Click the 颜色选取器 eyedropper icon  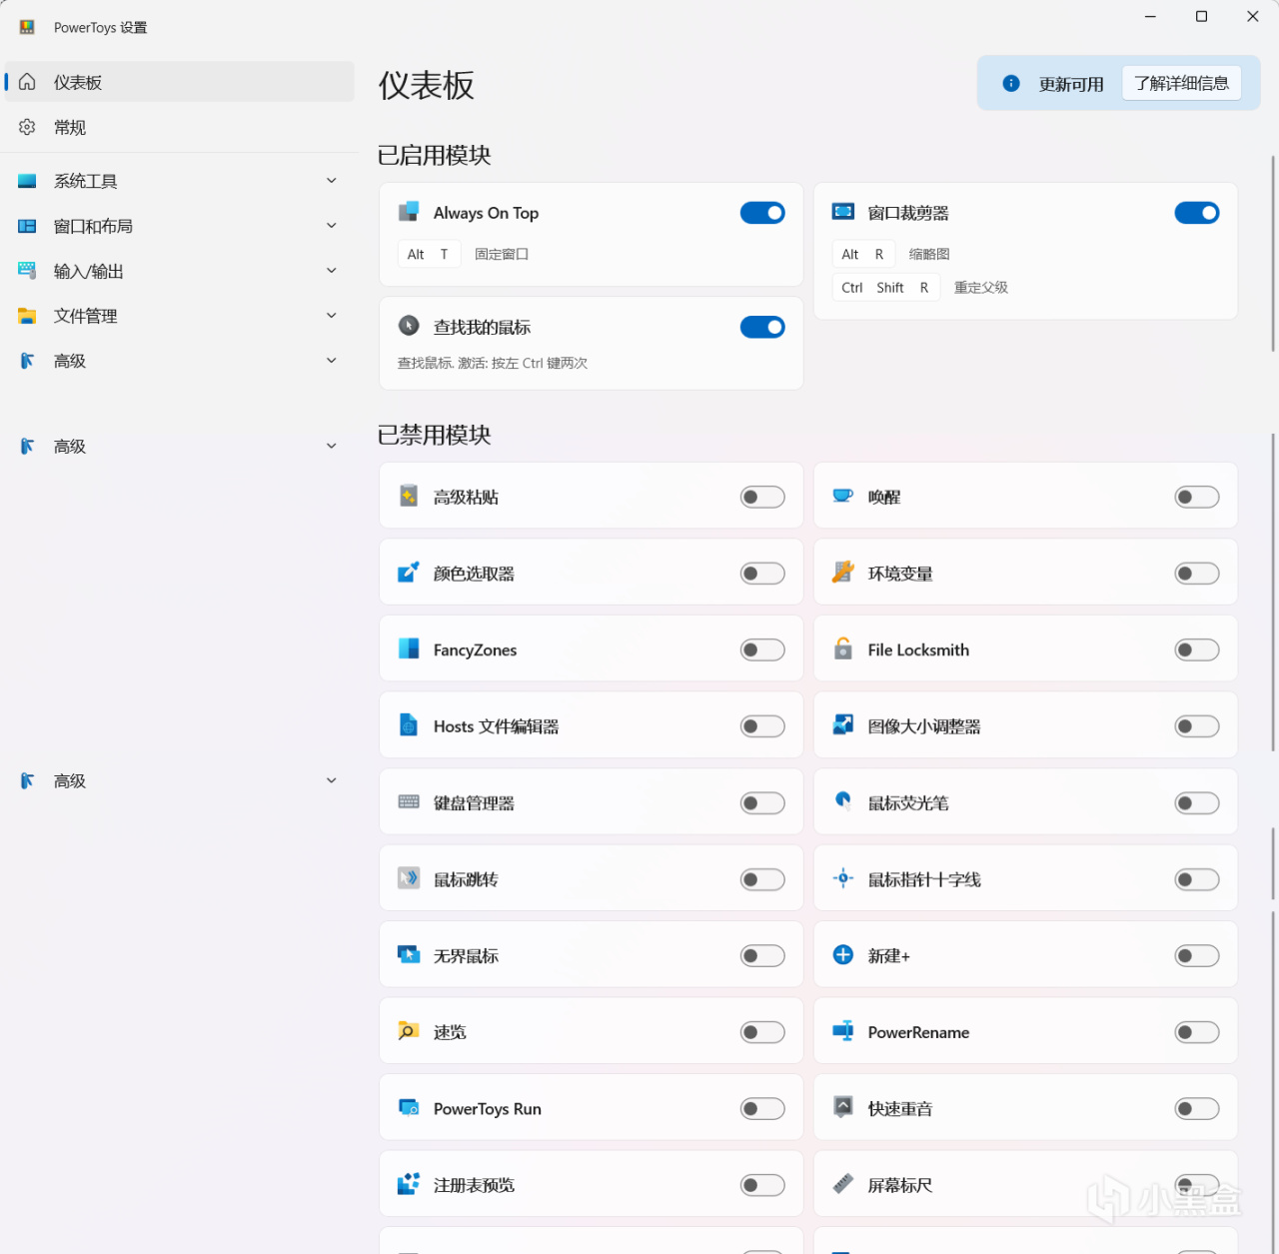[409, 573]
